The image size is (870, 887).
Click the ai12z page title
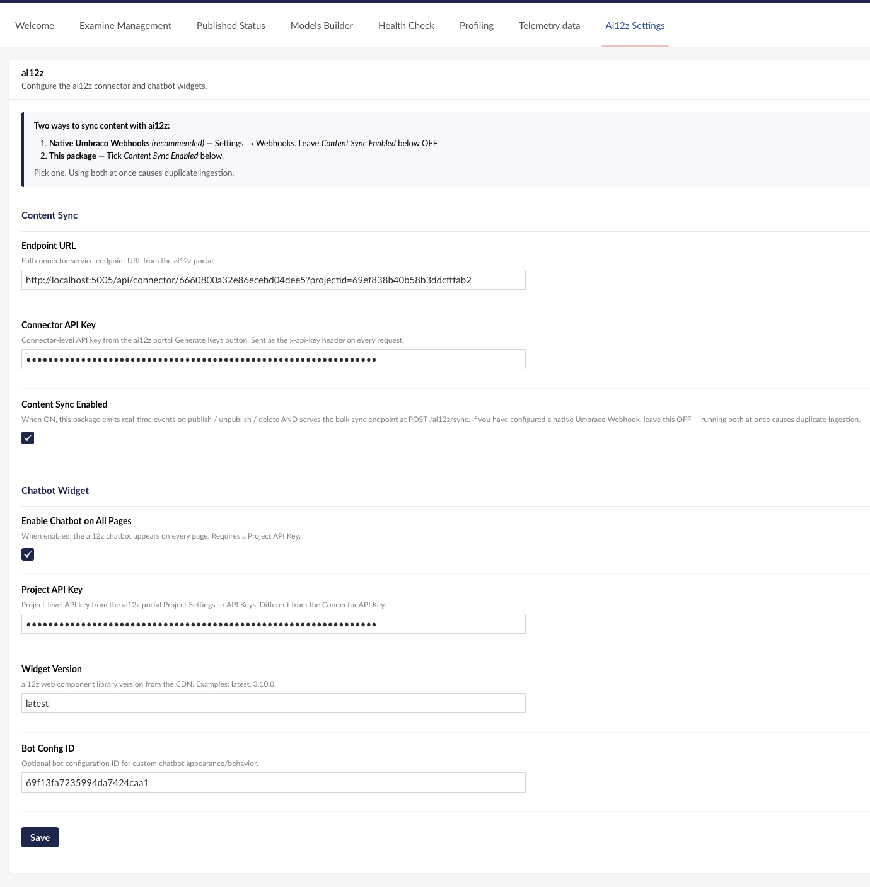[33, 73]
